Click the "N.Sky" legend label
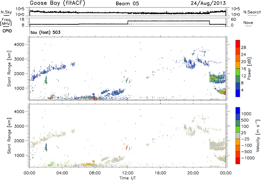Screen dimensions: 261x180 click(x=6, y=12)
